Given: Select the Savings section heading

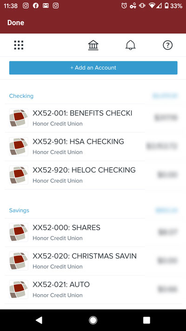Looking at the screenshot, I should [19, 210].
